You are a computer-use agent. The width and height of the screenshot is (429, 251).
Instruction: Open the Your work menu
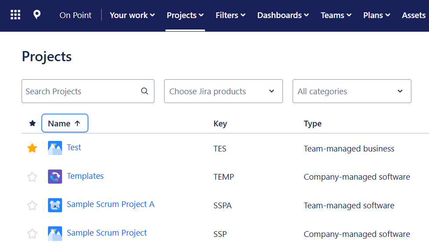coord(132,15)
